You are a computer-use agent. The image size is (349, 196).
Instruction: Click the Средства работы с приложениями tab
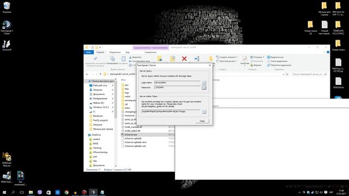point(151,47)
